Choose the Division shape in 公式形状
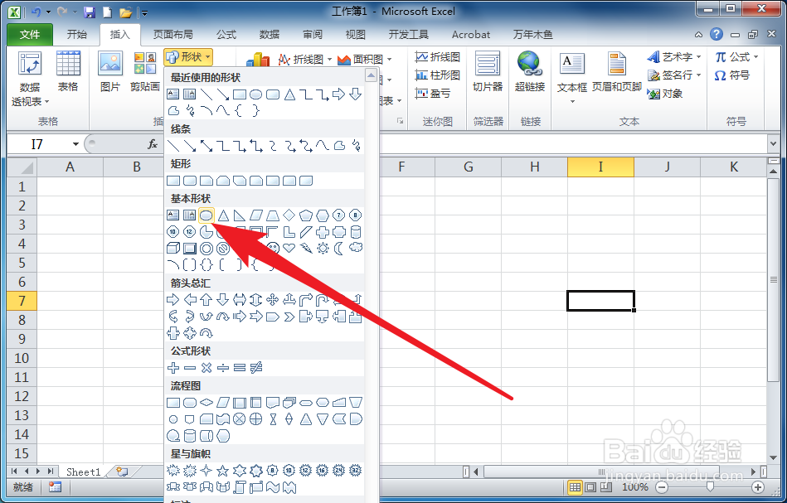The image size is (787, 503). click(x=223, y=368)
